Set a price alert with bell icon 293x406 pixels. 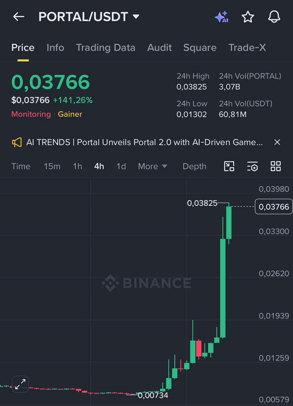pyautogui.click(x=274, y=17)
